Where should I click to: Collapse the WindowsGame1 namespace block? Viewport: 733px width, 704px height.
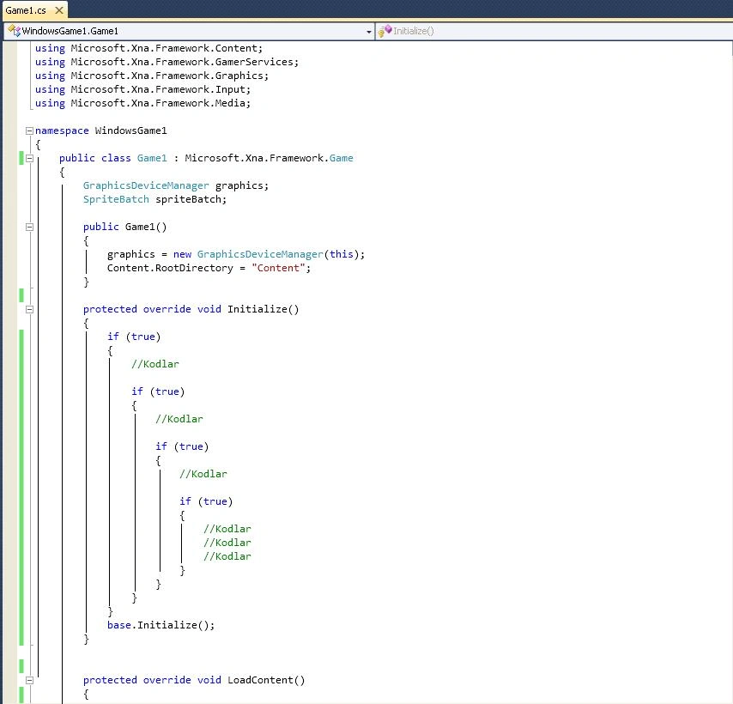point(29,130)
